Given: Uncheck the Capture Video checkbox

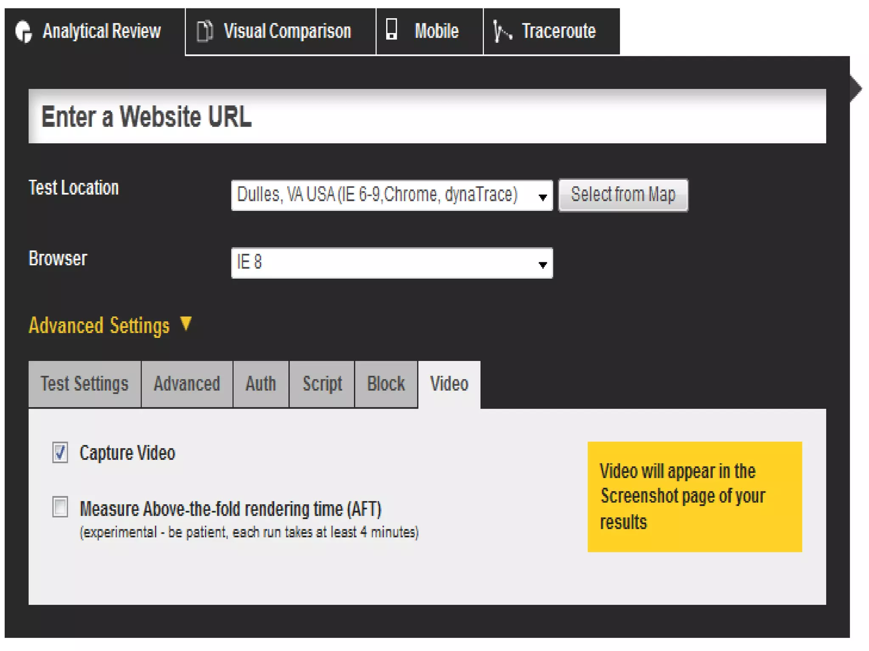Looking at the screenshot, I should click(x=60, y=453).
